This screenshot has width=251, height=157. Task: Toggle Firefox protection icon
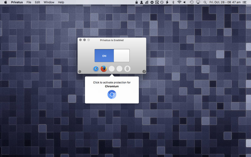(x=104, y=69)
